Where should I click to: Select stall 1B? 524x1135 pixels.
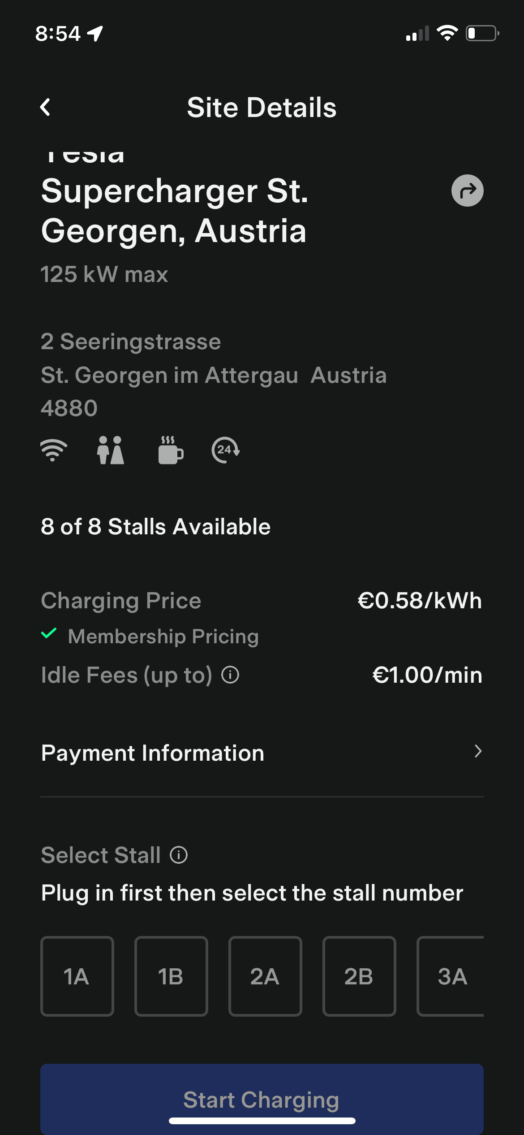point(171,976)
